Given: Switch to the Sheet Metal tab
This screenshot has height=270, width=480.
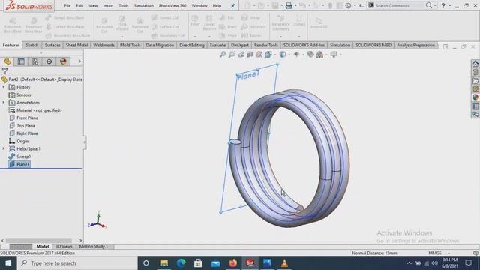Looking at the screenshot, I should (76, 45).
